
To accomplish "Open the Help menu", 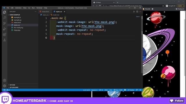I will tap(46, 8).
